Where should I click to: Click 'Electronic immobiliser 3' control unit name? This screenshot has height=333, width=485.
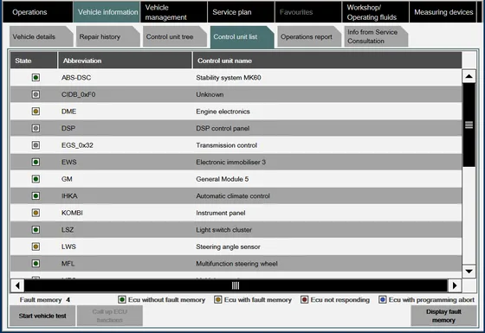click(230, 163)
